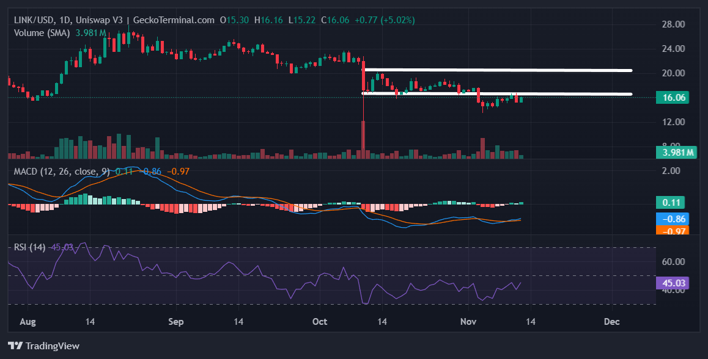Click the 60.00 RSI axis label
Screen dimensions: 708x359
[x=673, y=262]
